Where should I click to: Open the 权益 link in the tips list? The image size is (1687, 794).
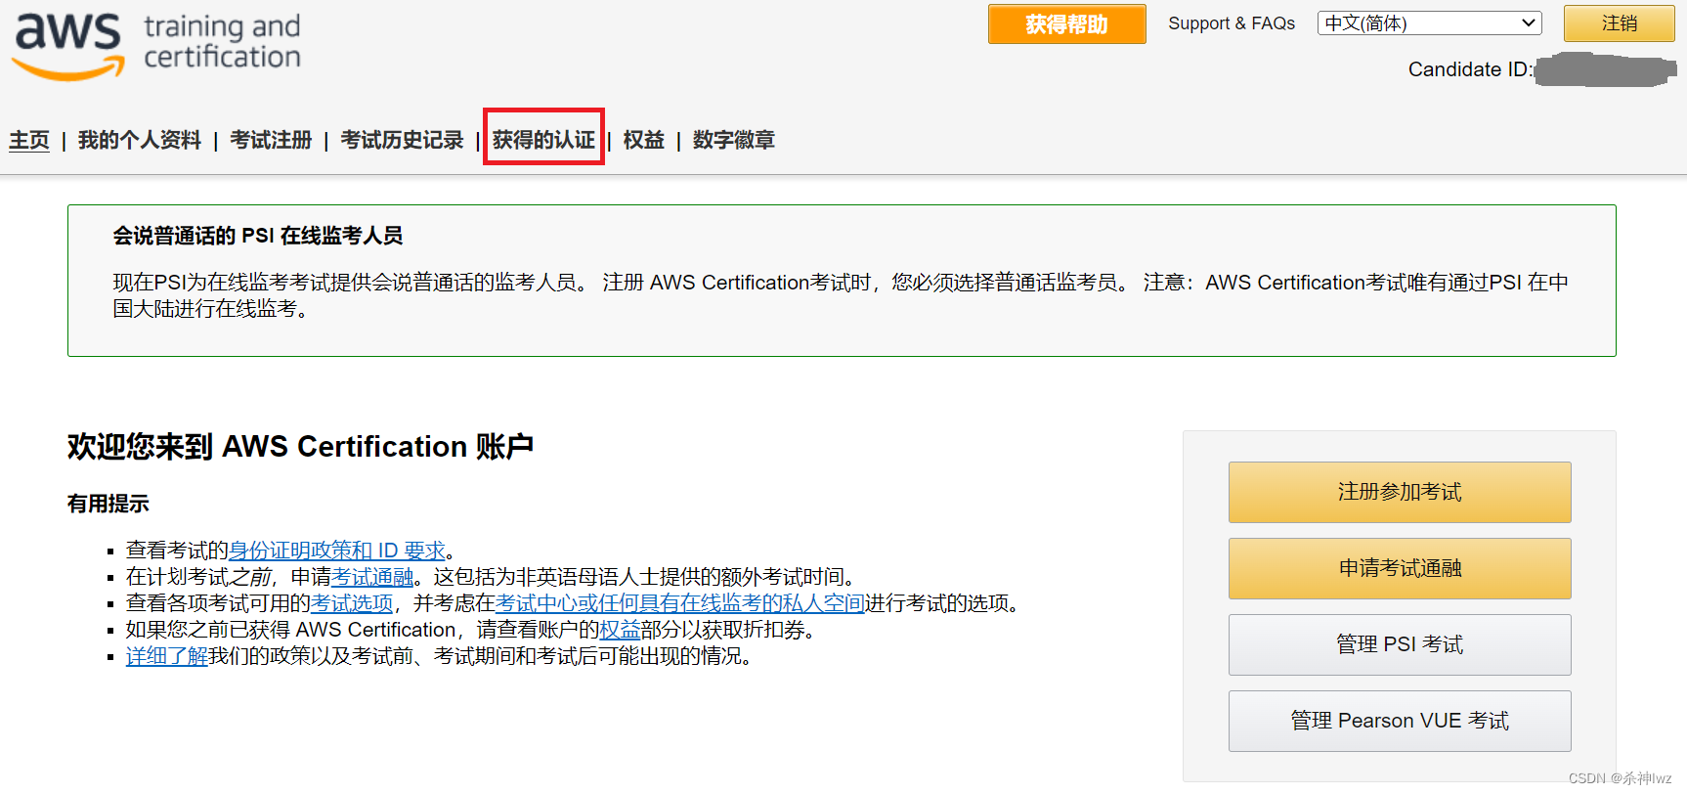coord(620,630)
